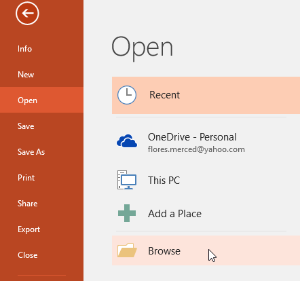Select the Open sidebar entry
This screenshot has height=281, width=300.
click(41, 100)
